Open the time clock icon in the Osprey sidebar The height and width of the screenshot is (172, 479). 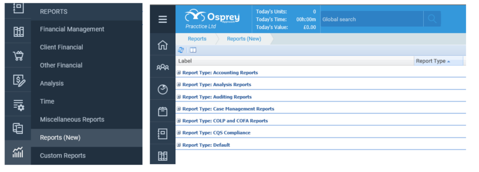click(162, 89)
